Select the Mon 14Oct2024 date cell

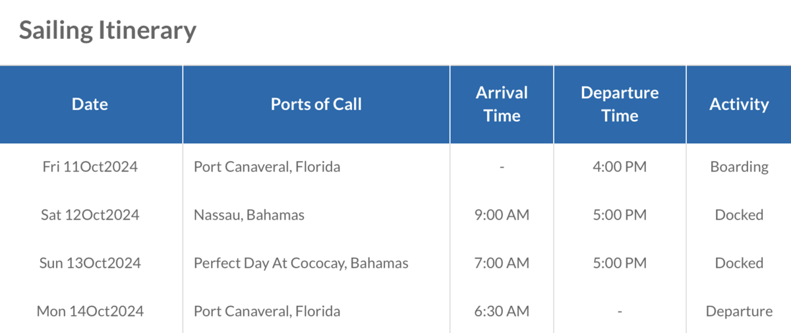[x=90, y=311]
